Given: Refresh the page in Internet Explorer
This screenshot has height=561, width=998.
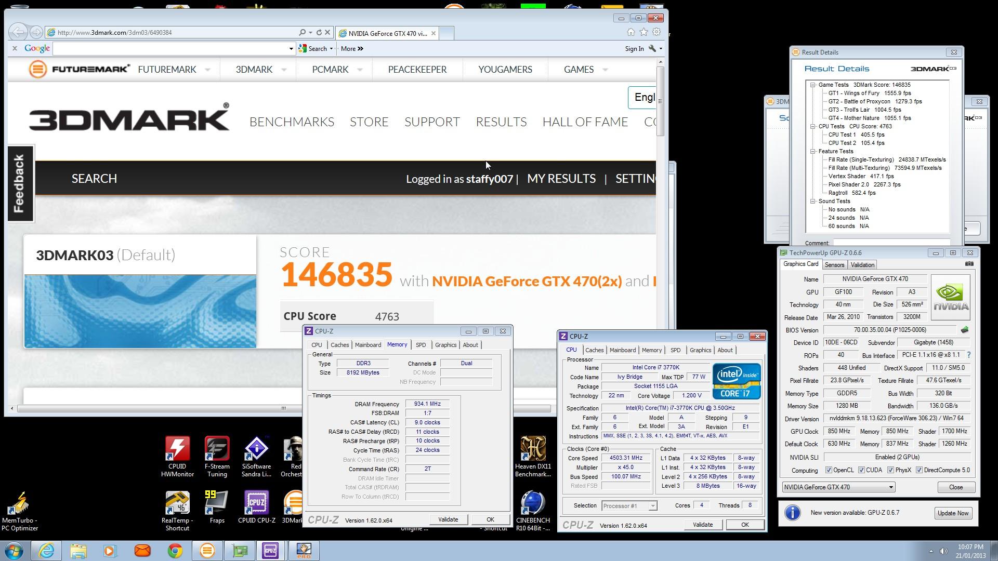Looking at the screenshot, I should coord(319,32).
